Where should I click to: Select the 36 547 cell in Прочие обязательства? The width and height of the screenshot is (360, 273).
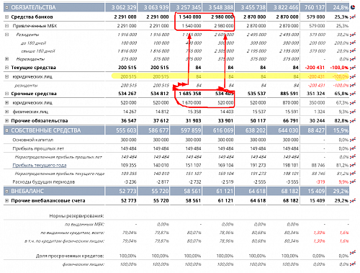click(x=129, y=121)
